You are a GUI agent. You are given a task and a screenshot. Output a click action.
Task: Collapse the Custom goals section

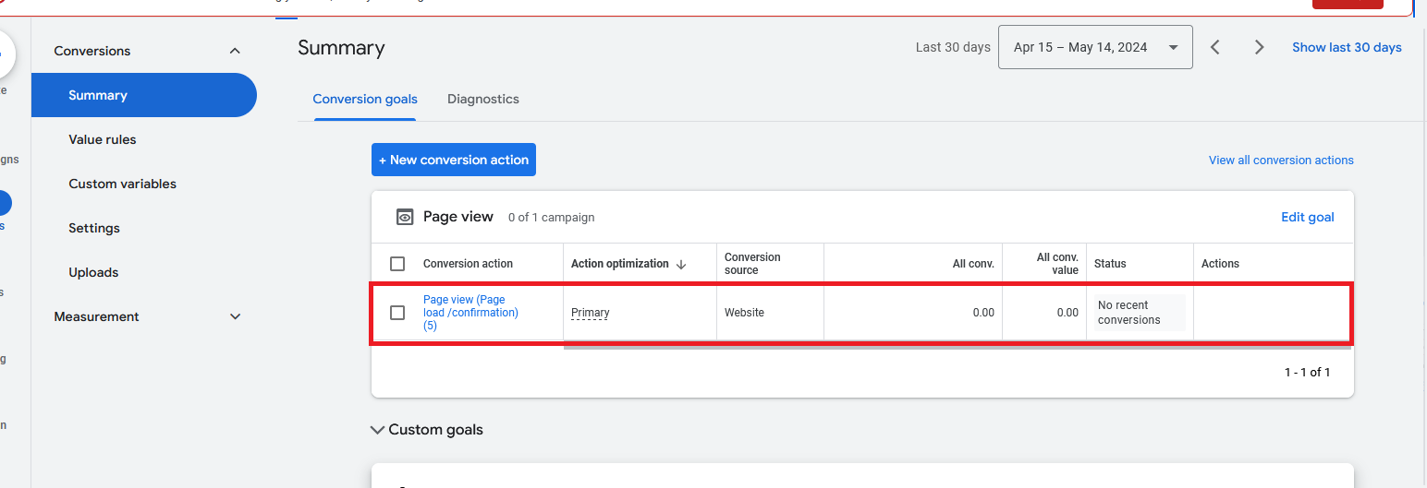377,430
